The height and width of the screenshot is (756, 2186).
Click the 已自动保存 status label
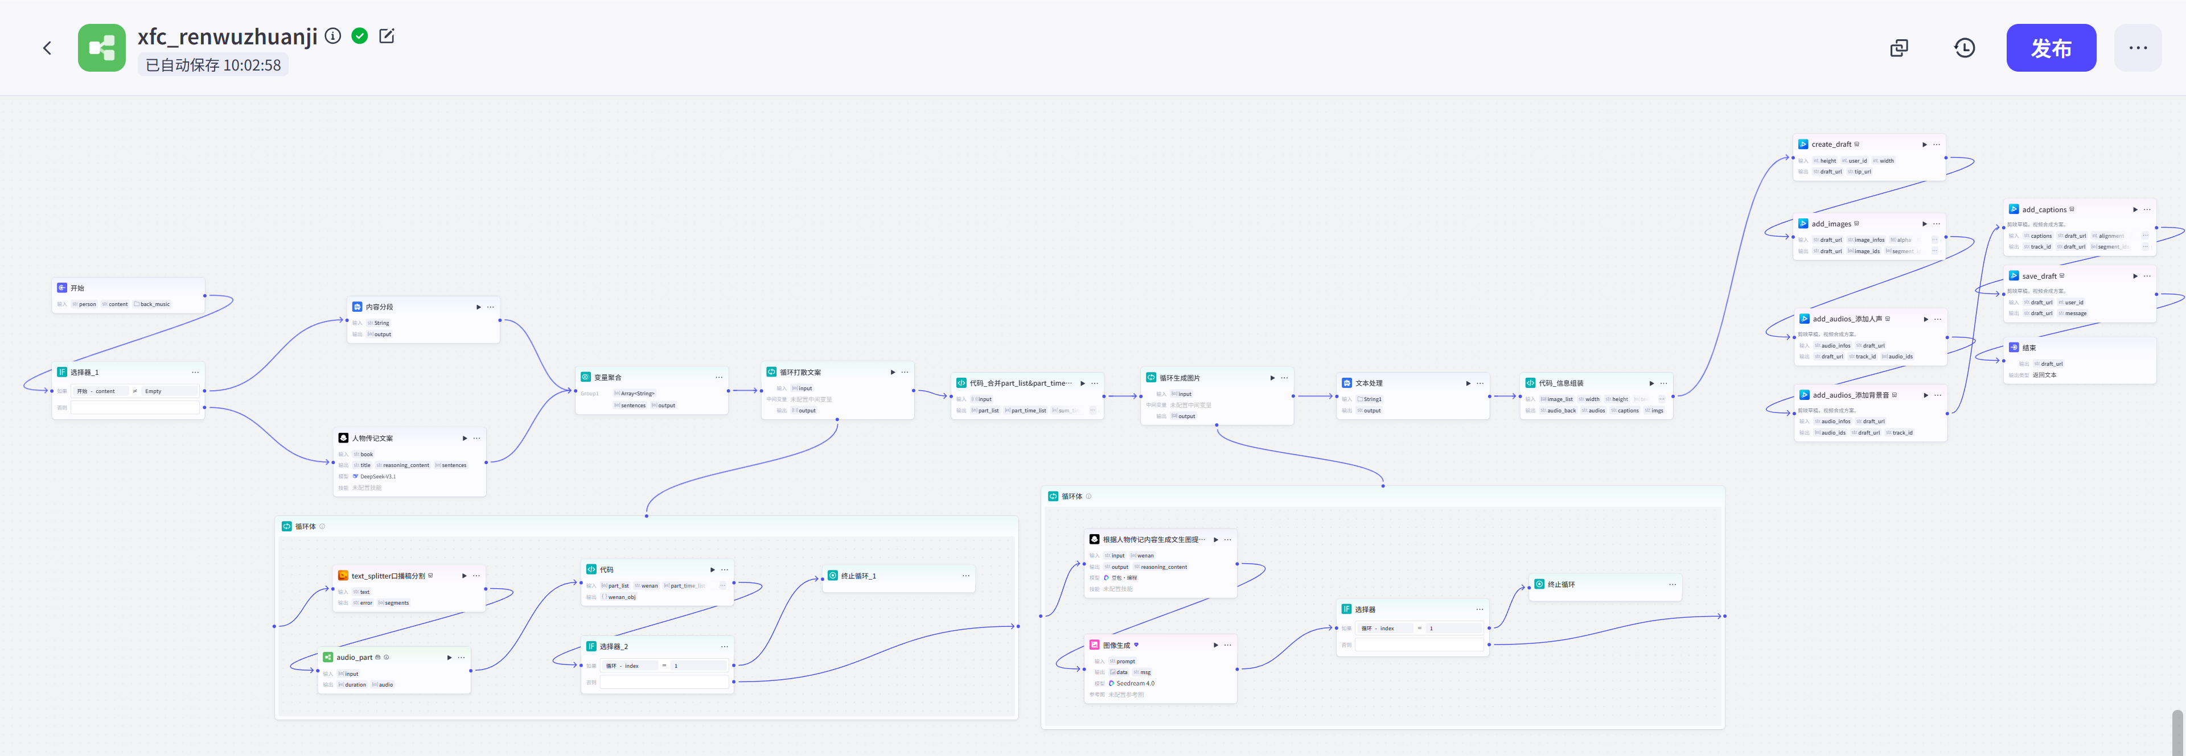[x=213, y=65]
